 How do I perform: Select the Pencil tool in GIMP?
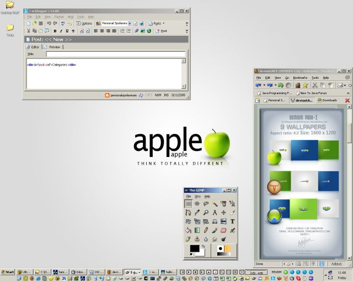tap(206, 230)
